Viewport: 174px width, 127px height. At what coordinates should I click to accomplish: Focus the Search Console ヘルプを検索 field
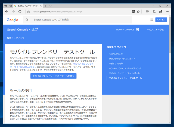[77, 20]
